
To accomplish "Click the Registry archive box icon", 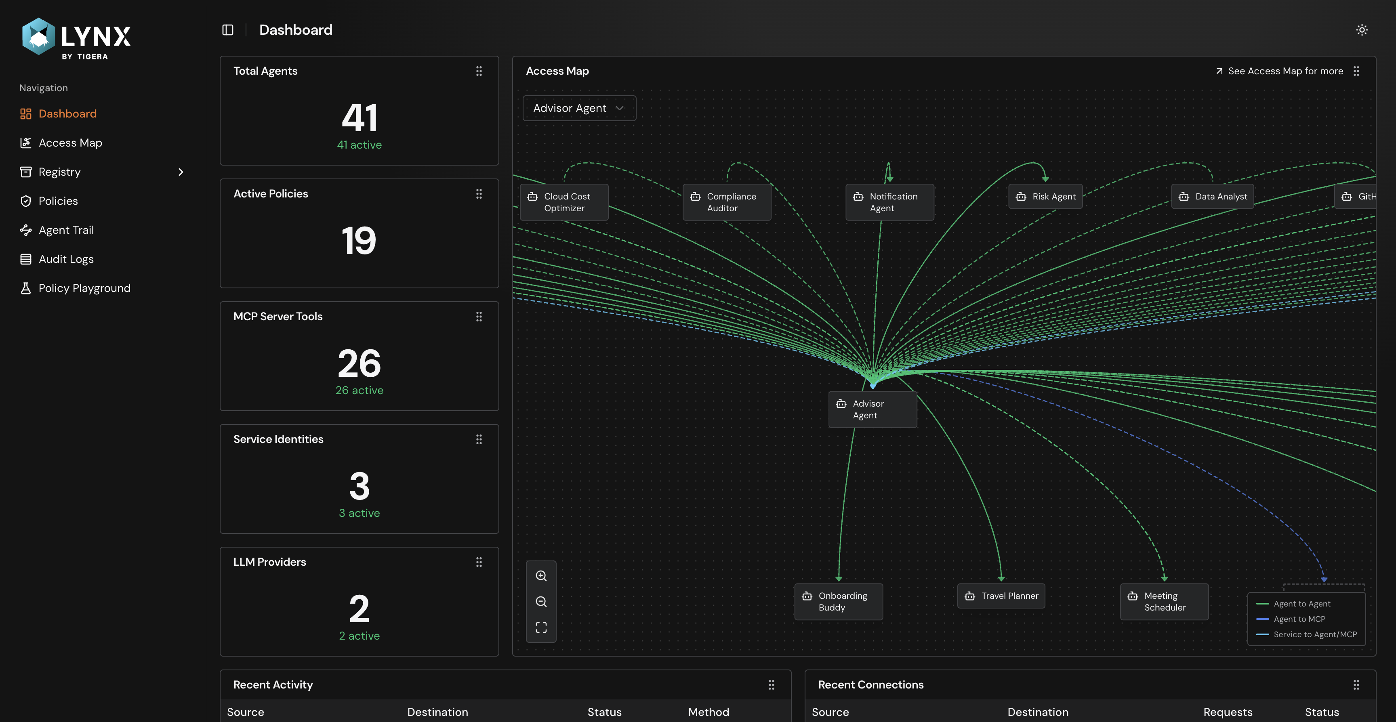I will click(25, 172).
